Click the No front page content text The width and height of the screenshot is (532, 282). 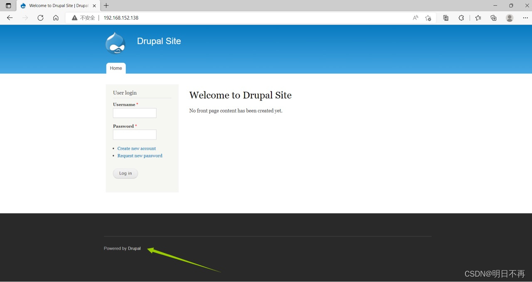tap(236, 111)
